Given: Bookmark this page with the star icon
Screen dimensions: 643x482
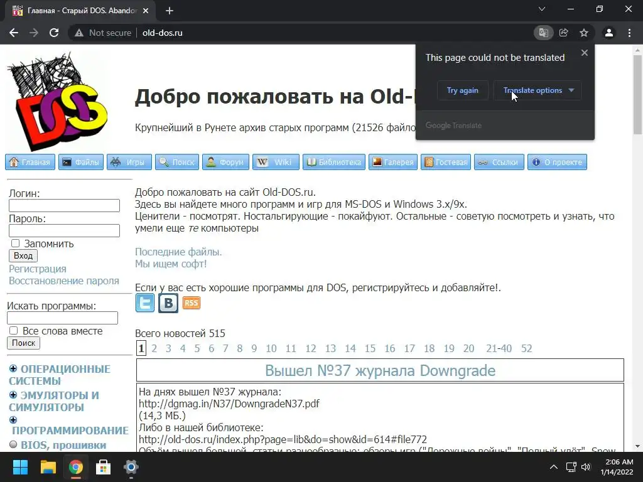Looking at the screenshot, I should [584, 33].
